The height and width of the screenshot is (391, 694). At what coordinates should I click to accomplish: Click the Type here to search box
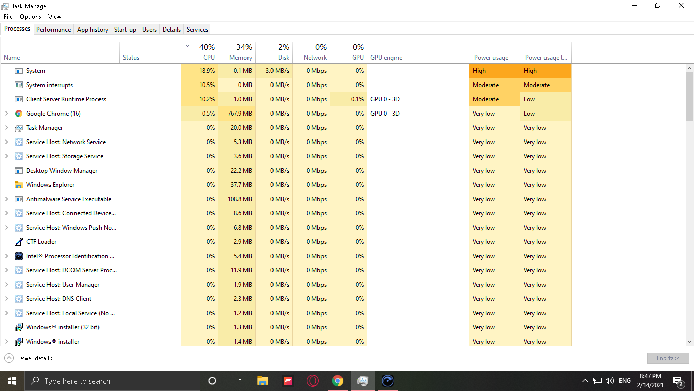112,381
